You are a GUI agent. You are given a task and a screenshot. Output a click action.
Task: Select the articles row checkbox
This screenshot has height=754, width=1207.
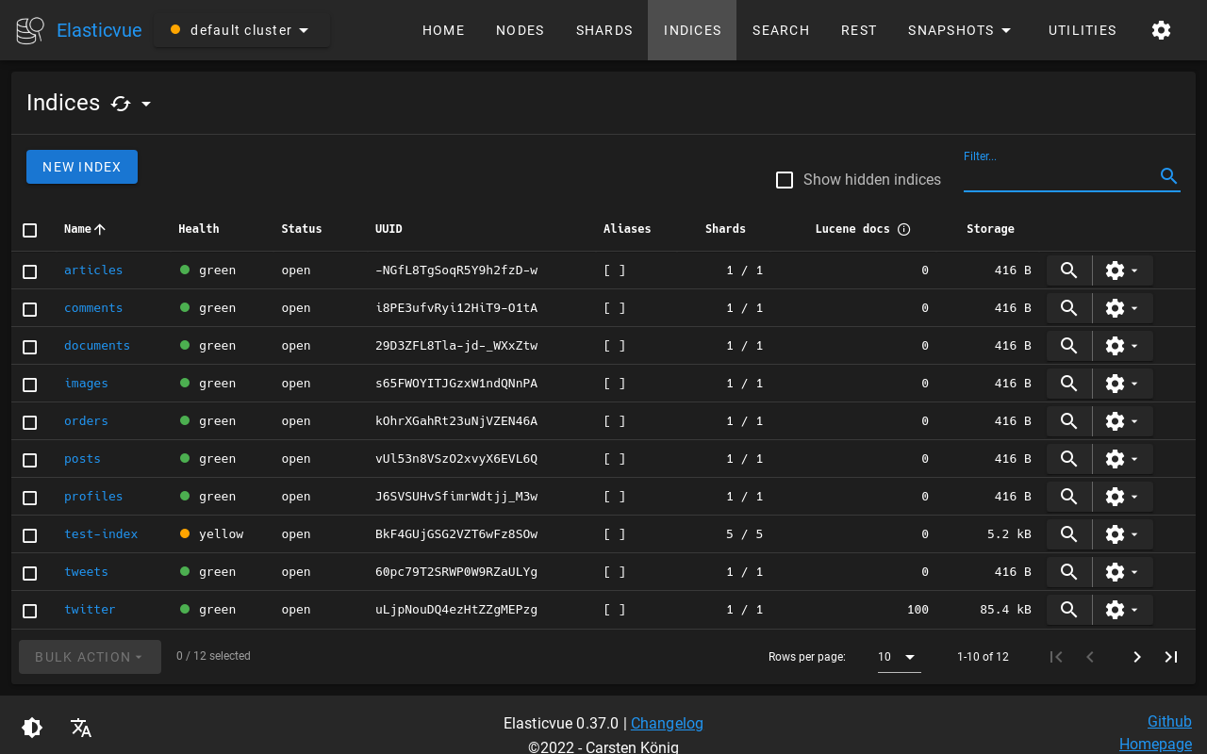(30, 271)
